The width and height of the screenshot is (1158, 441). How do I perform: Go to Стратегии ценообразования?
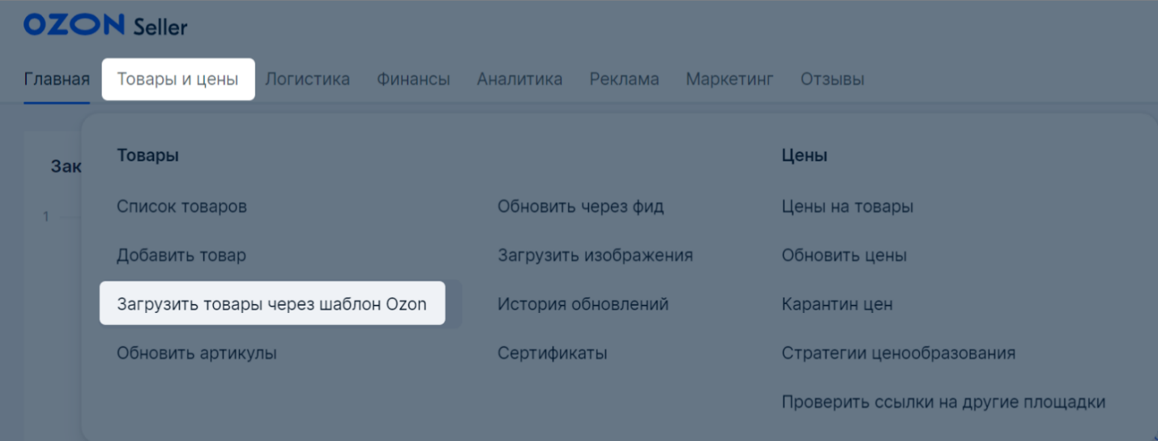[x=899, y=353]
